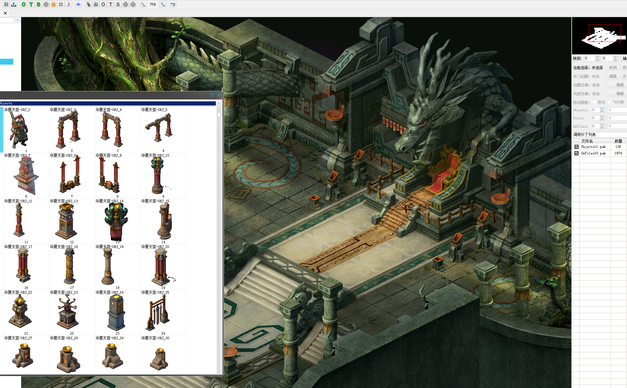627x388 pixels.
Task: Click first 转到 coordinate spinner arrows
Action: [597, 58]
